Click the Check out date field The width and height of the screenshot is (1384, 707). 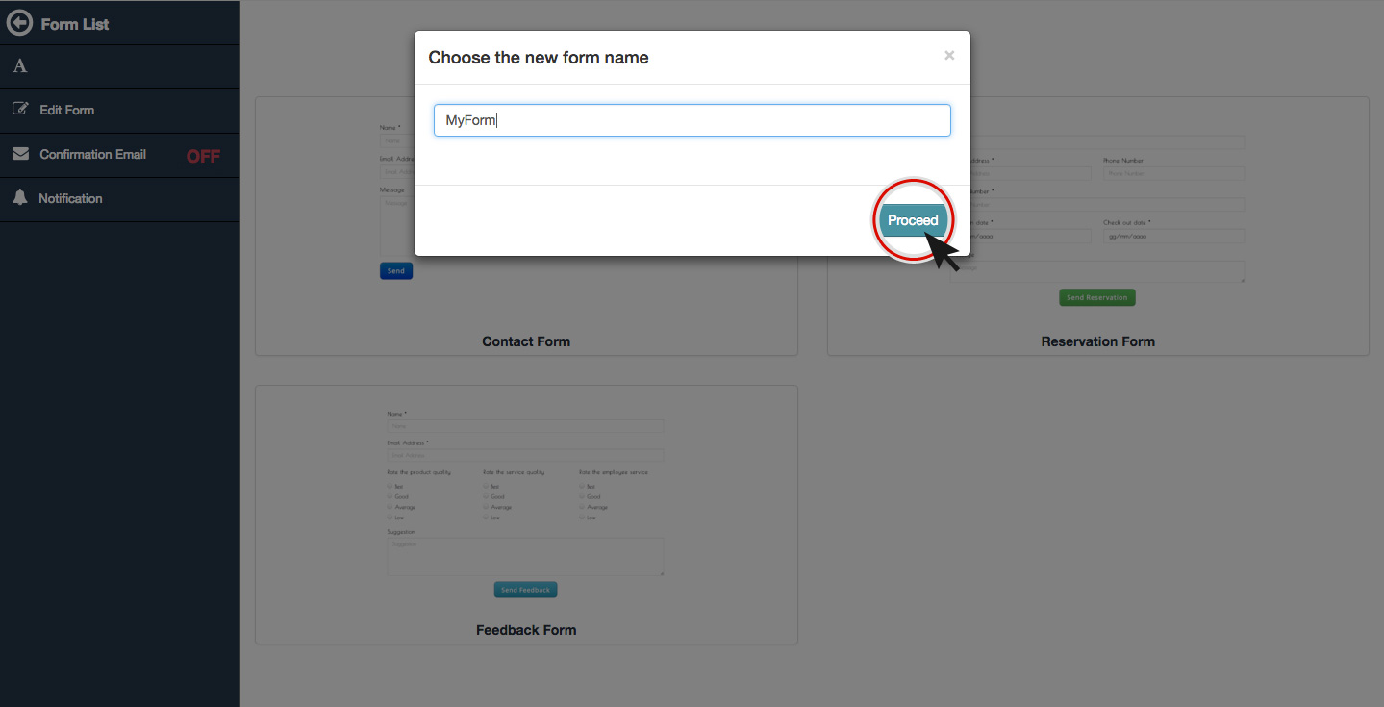1174,236
